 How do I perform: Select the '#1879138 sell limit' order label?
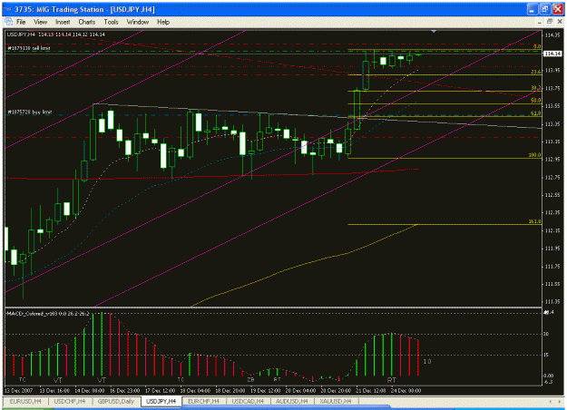[x=28, y=48]
